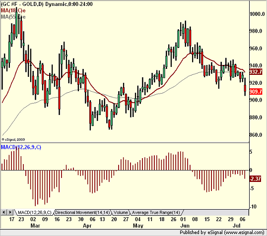Select the Volume indicator tab

(121, 213)
